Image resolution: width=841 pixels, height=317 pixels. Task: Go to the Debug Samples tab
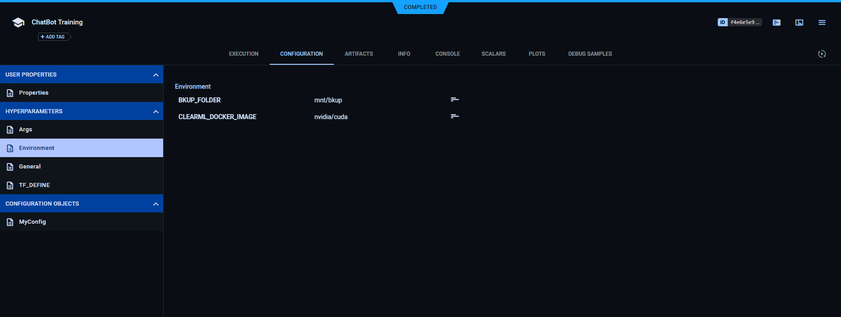point(590,54)
